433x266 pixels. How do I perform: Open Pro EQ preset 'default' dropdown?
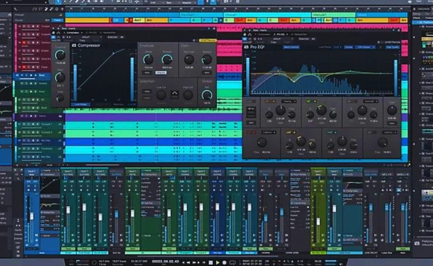(279, 39)
